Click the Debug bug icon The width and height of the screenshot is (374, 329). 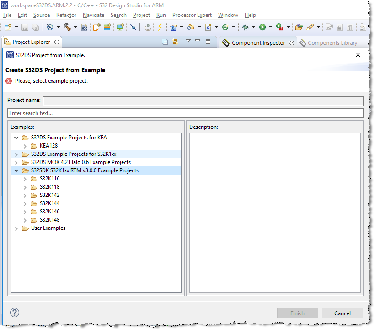pyautogui.click(x=245, y=27)
